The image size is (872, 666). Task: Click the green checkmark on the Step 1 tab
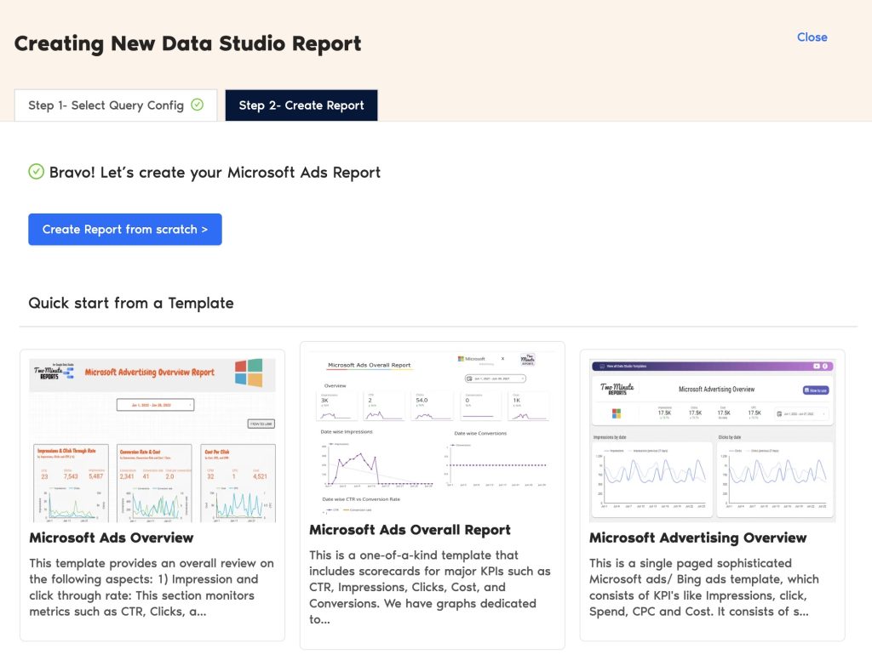[x=198, y=105]
